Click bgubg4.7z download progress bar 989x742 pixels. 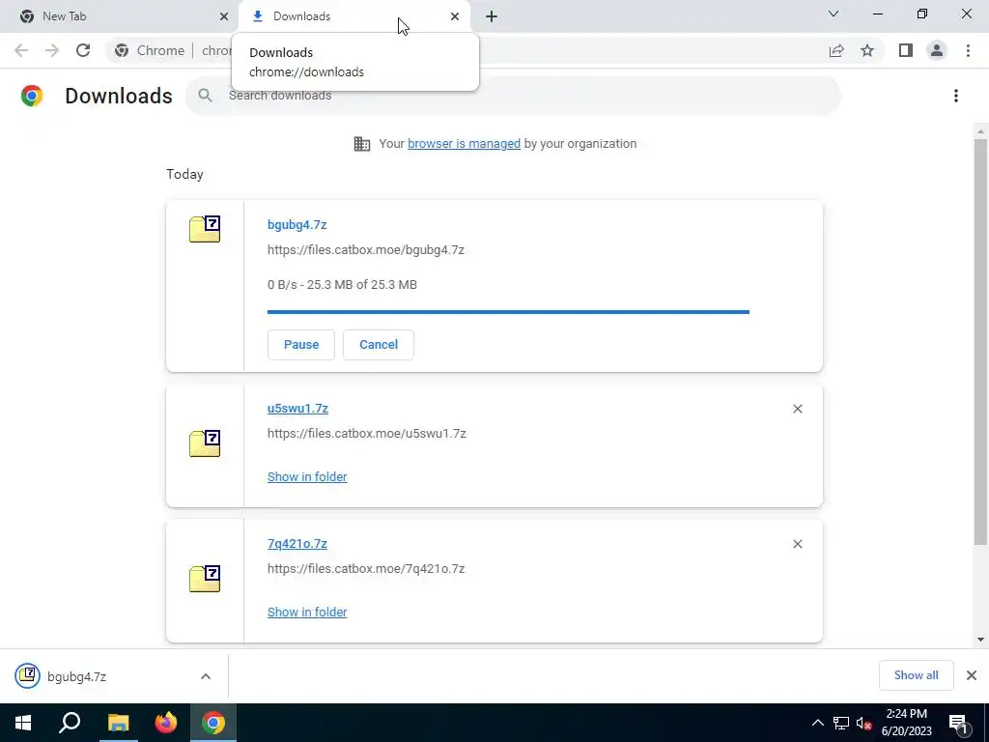(x=508, y=312)
